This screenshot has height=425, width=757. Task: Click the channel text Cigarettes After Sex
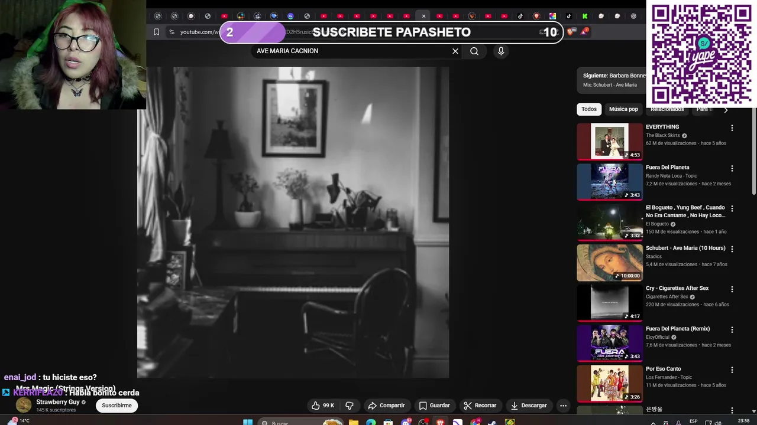point(667,297)
